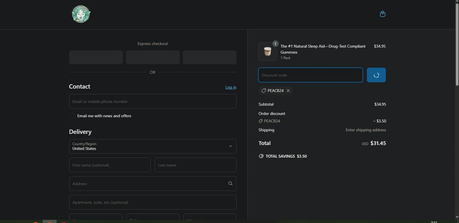Click the Express checkout heading
This screenshot has height=223, width=459.
coord(153,44)
